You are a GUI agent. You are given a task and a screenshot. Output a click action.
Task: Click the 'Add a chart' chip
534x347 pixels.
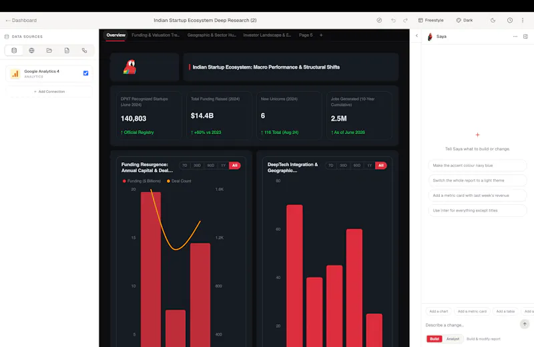(x=439, y=311)
